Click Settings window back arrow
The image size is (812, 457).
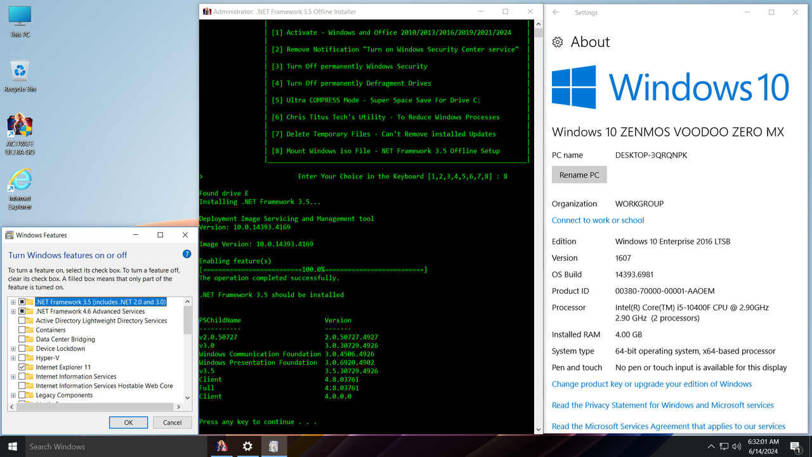pos(556,12)
